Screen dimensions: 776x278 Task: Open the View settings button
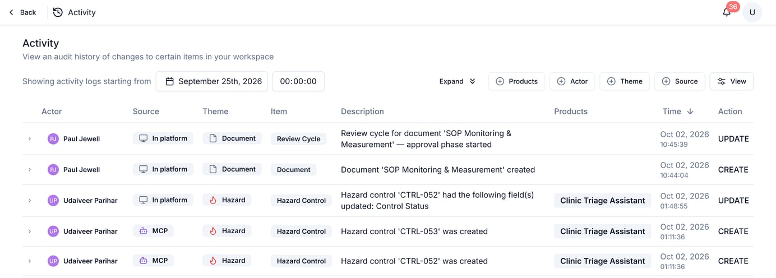point(732,81)
